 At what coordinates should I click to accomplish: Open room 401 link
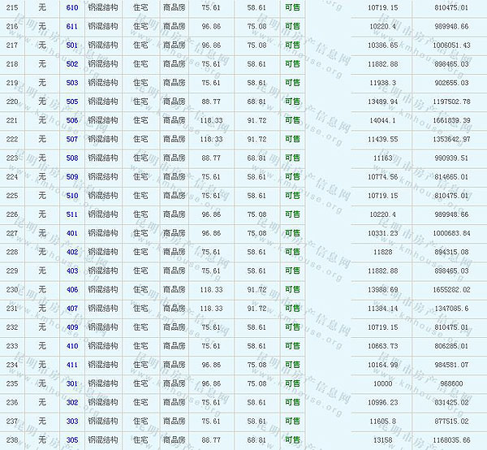tap(72, 233)
